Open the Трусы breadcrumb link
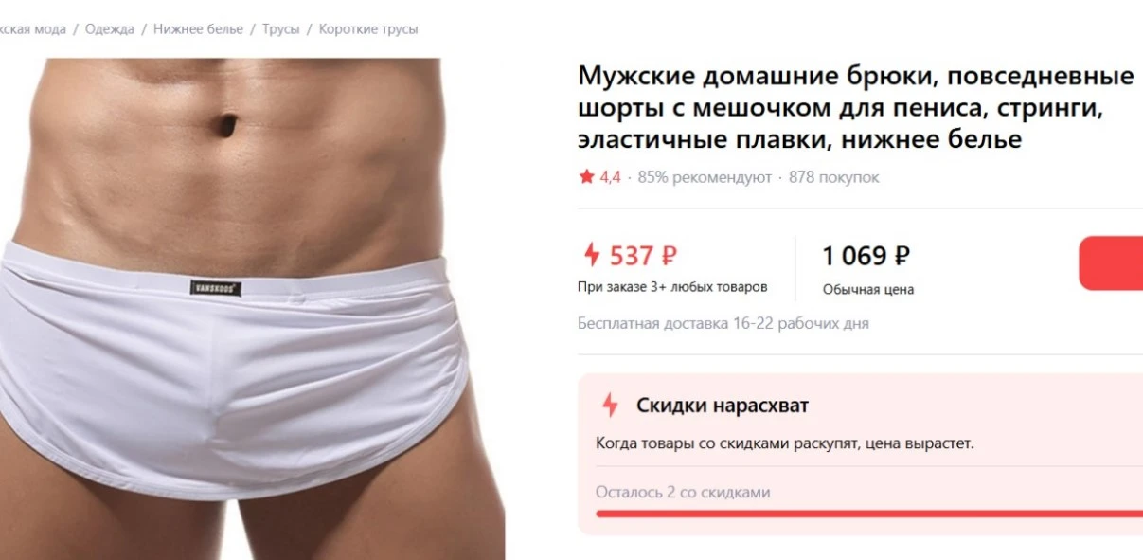Screen dimensions: 1143x560 280,29
